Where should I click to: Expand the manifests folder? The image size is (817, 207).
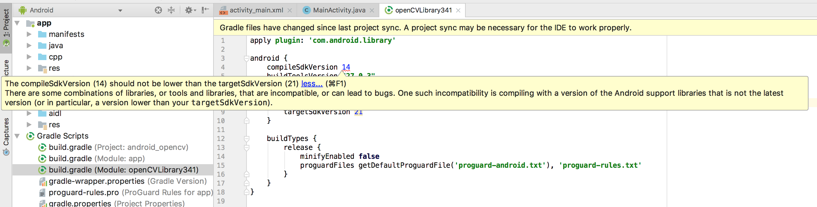coord(29,34)
